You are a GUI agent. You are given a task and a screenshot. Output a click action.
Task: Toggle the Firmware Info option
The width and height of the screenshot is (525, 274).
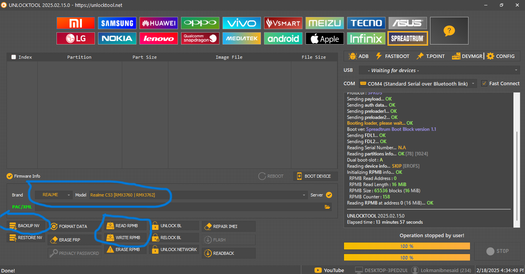click(10, 176)
